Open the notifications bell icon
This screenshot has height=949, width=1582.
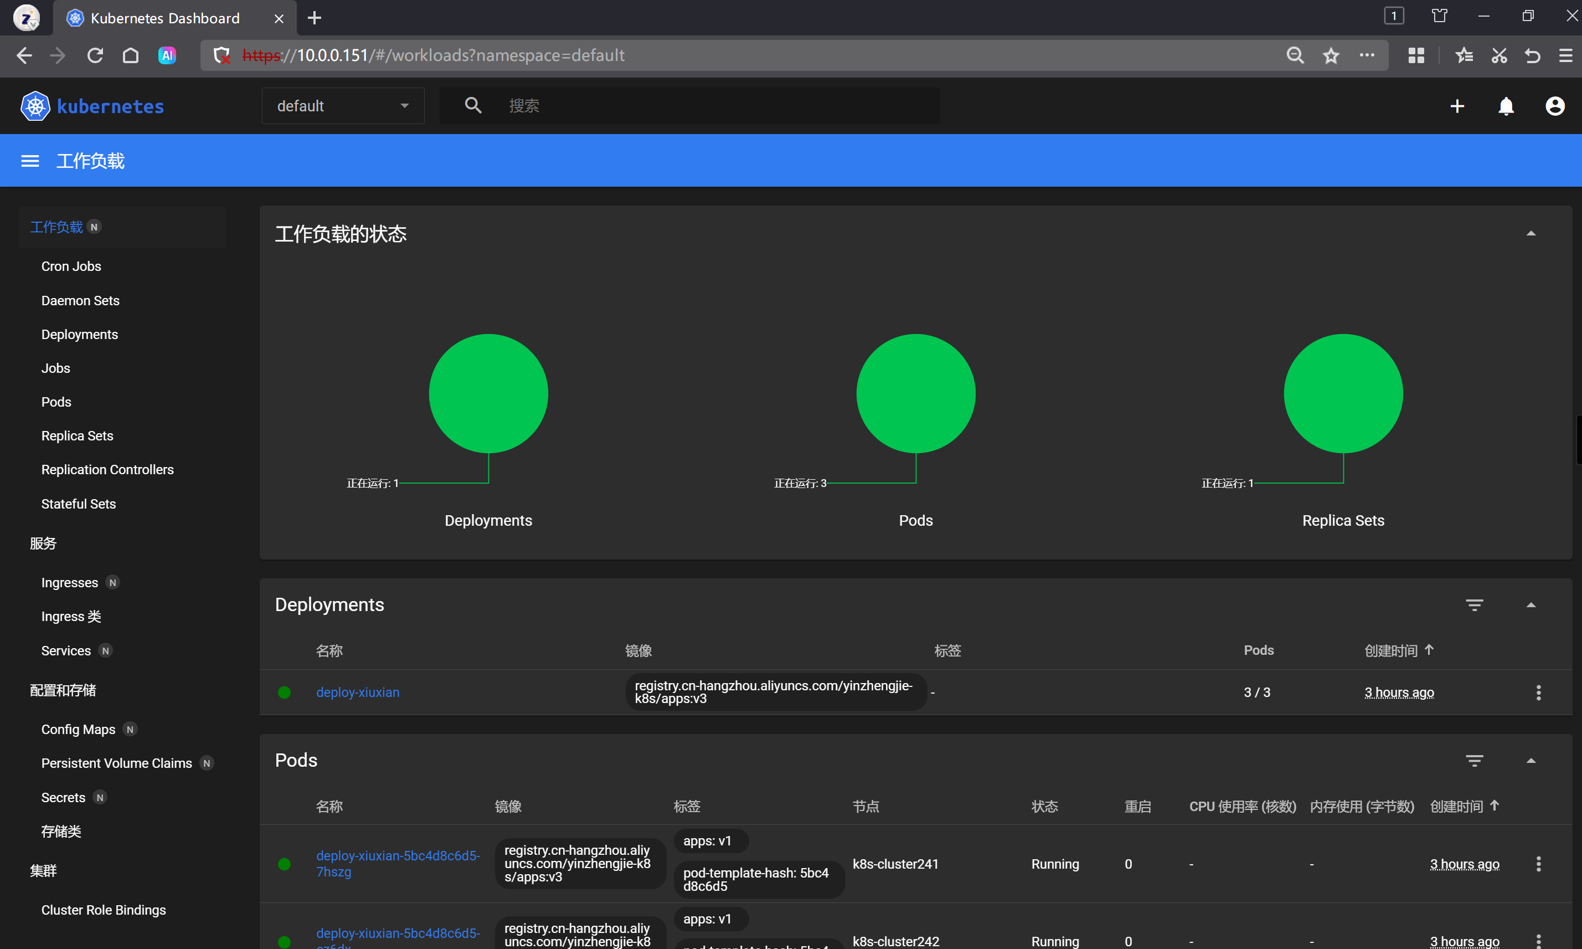coord(1506,106)
